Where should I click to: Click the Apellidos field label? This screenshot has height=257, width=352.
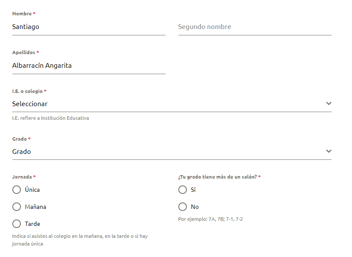(x=24, y=52)
